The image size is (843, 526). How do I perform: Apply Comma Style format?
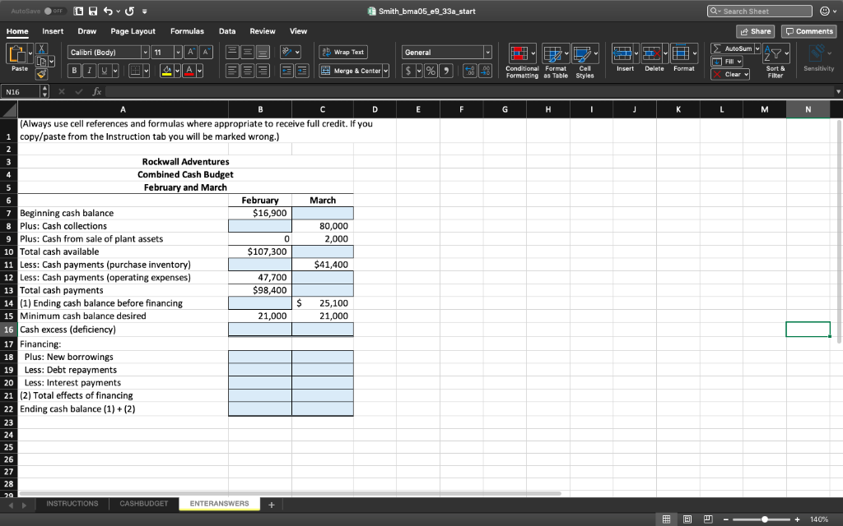[446, 71]
